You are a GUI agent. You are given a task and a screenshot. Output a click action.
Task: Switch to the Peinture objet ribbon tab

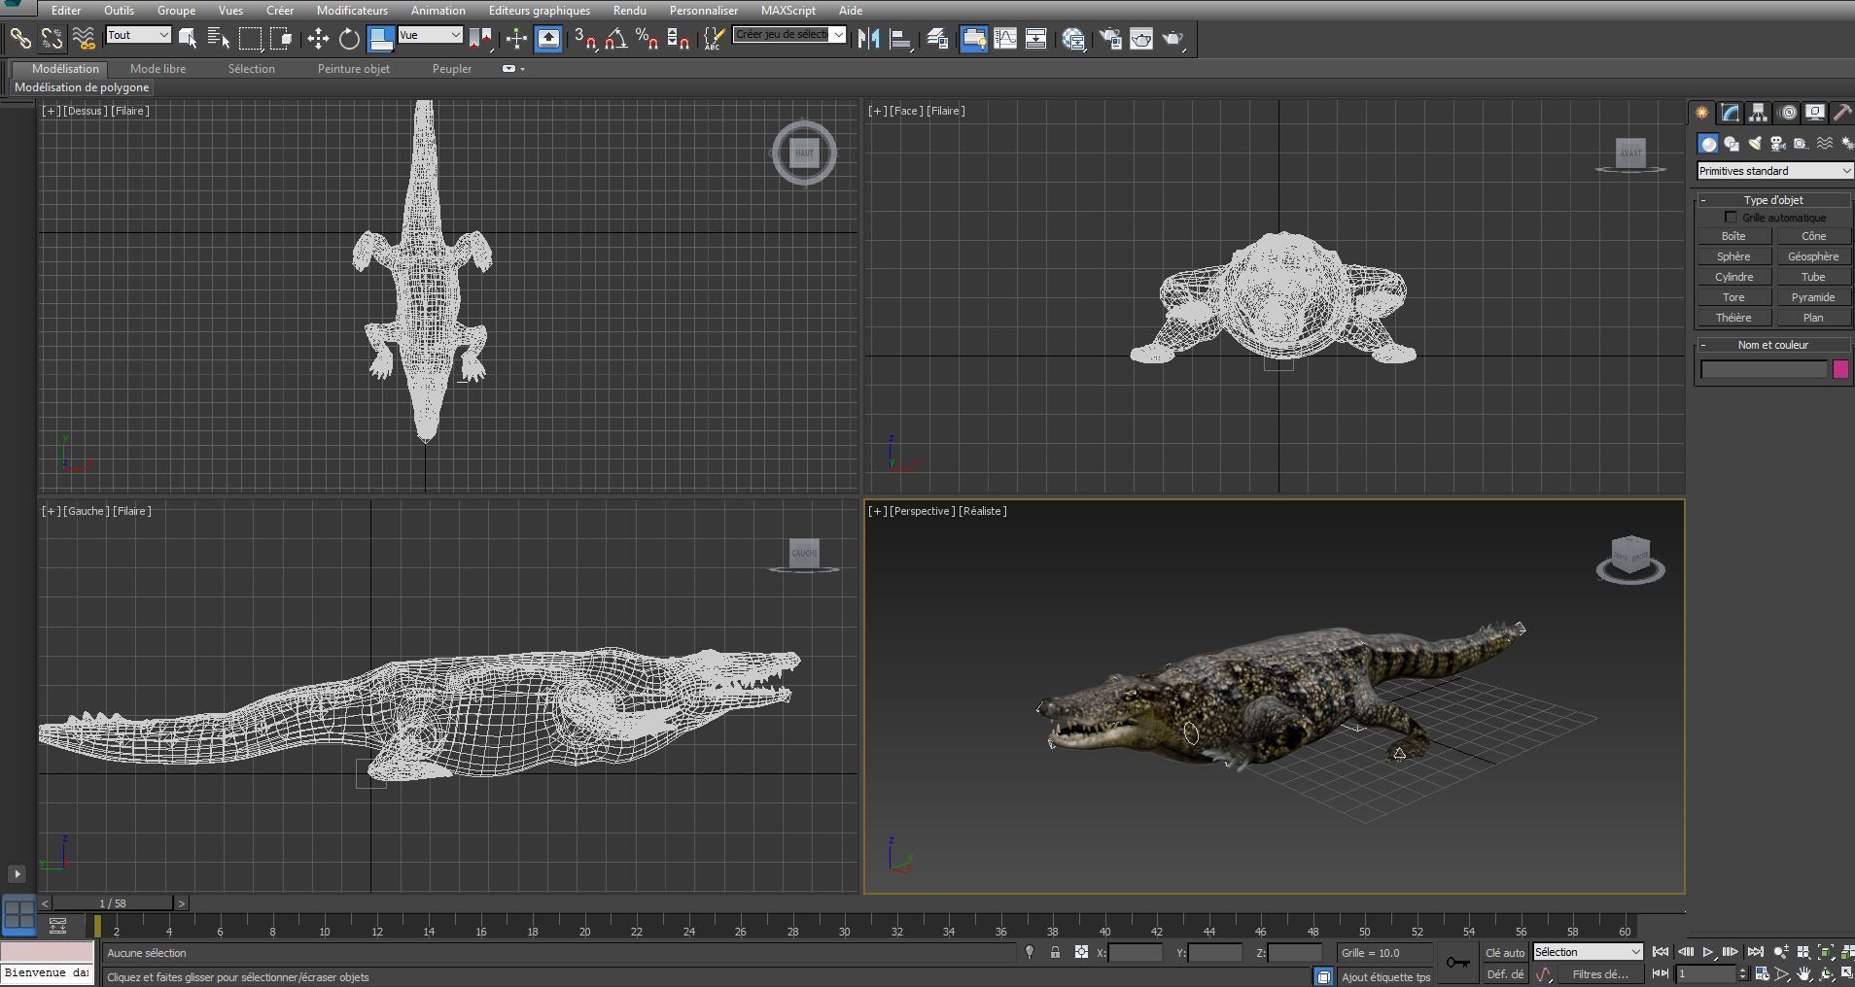click(x=354, y=69)
